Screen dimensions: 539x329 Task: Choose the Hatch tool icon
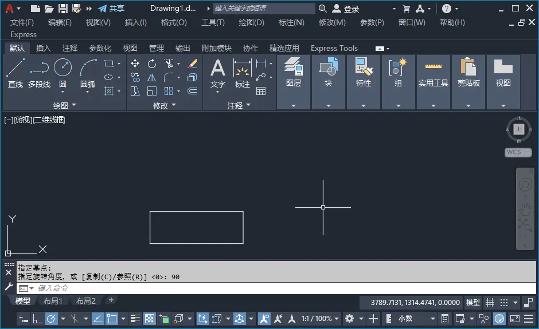pyautogui.click(x=109, y=91)
